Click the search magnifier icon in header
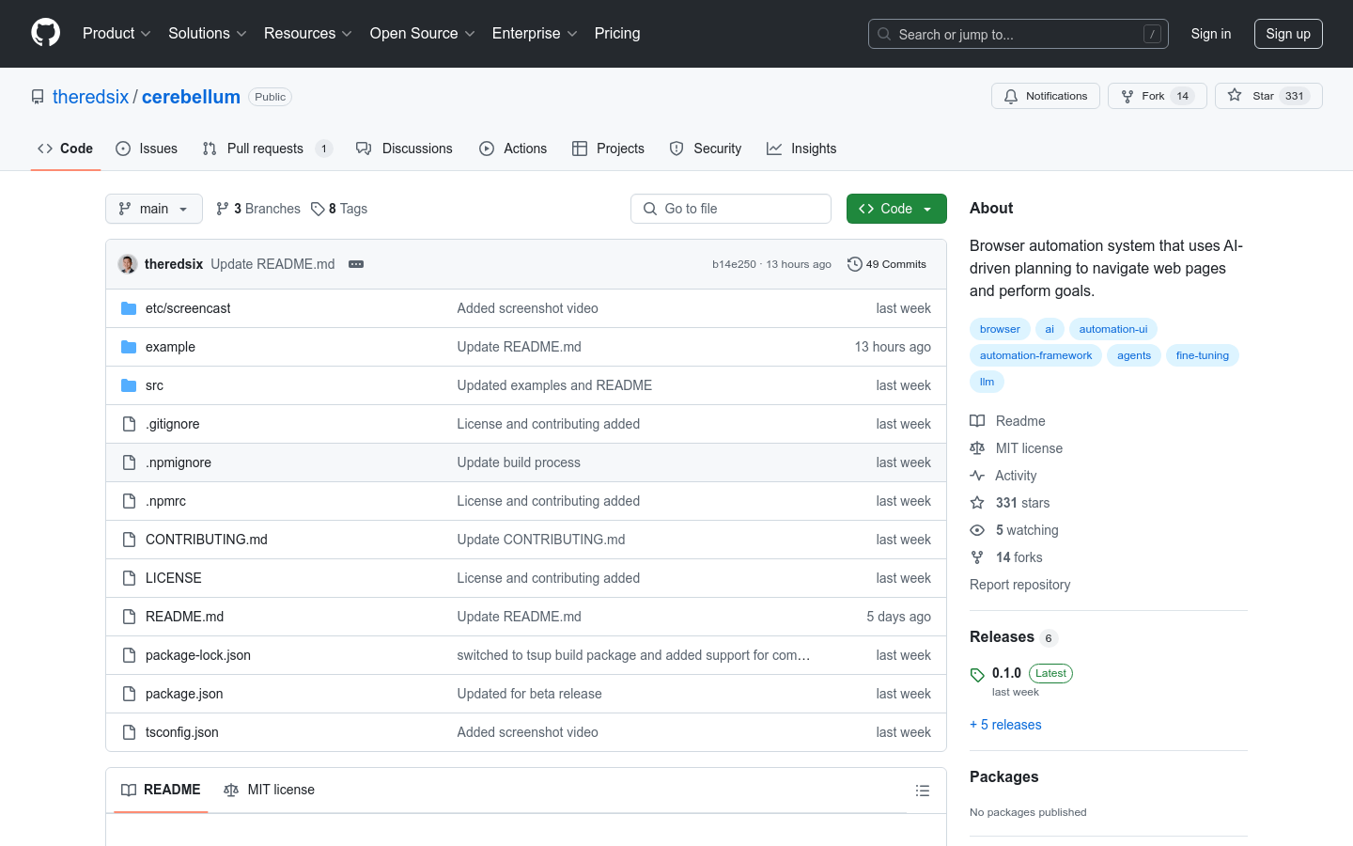Image resolution: width=1353 pixels, height=846 pixels. pyautogui.click(x=884, y=34)
